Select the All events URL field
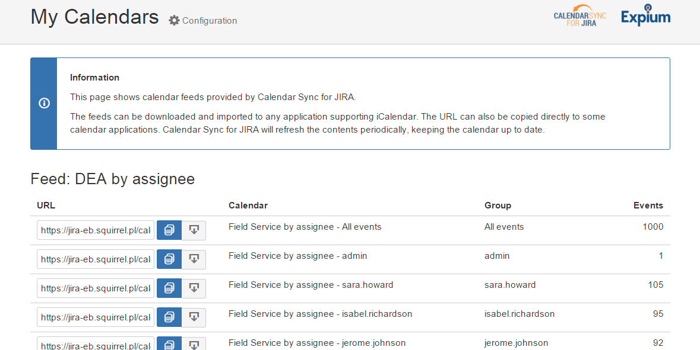This screenshot has height=350, width=700. pos(96,230)
